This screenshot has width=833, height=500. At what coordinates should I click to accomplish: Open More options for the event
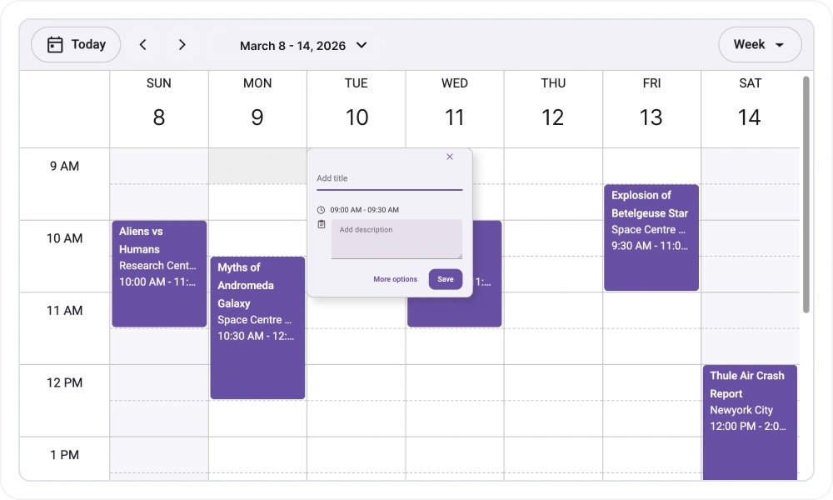click(x=395, y=279)
